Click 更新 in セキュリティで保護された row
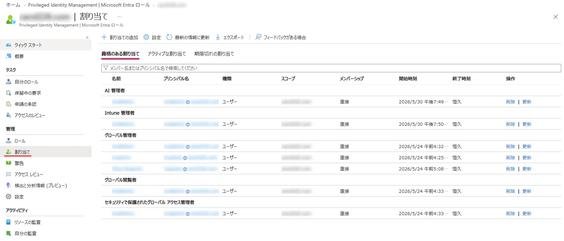Image resolution: width=564 pixels, height=241 pixels. click(x=527, y=213)
